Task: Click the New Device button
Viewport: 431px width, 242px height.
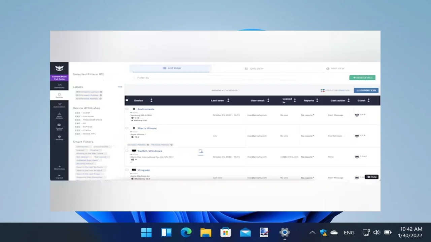Action: [x=362, y=78]
